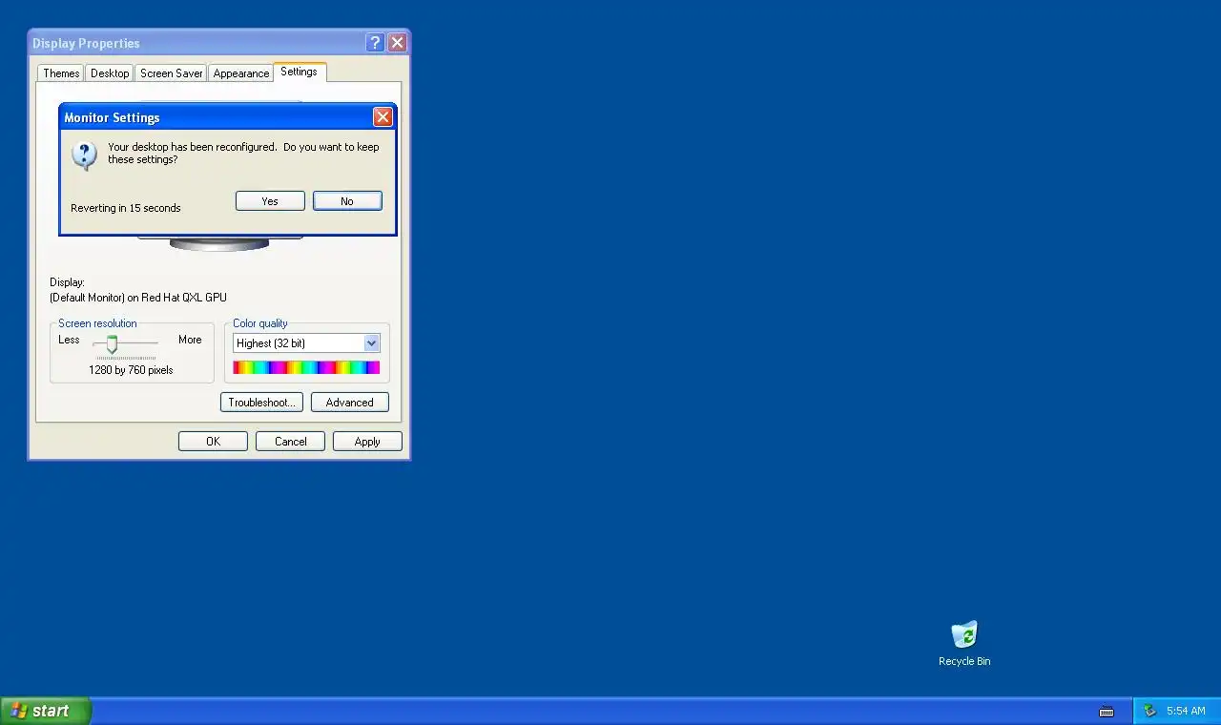Click the screen resolution slider thumb
This screenshot has height=725, width=1221.
point(112,344)
